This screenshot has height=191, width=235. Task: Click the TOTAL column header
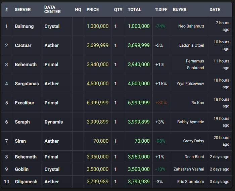134,10
